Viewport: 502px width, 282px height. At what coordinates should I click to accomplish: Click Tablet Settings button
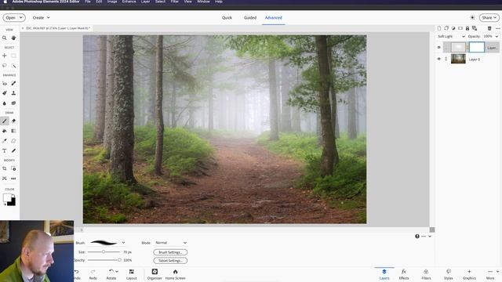click(170, 261)
